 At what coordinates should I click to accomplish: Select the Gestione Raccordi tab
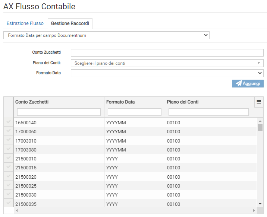click(x=70, y=23)
